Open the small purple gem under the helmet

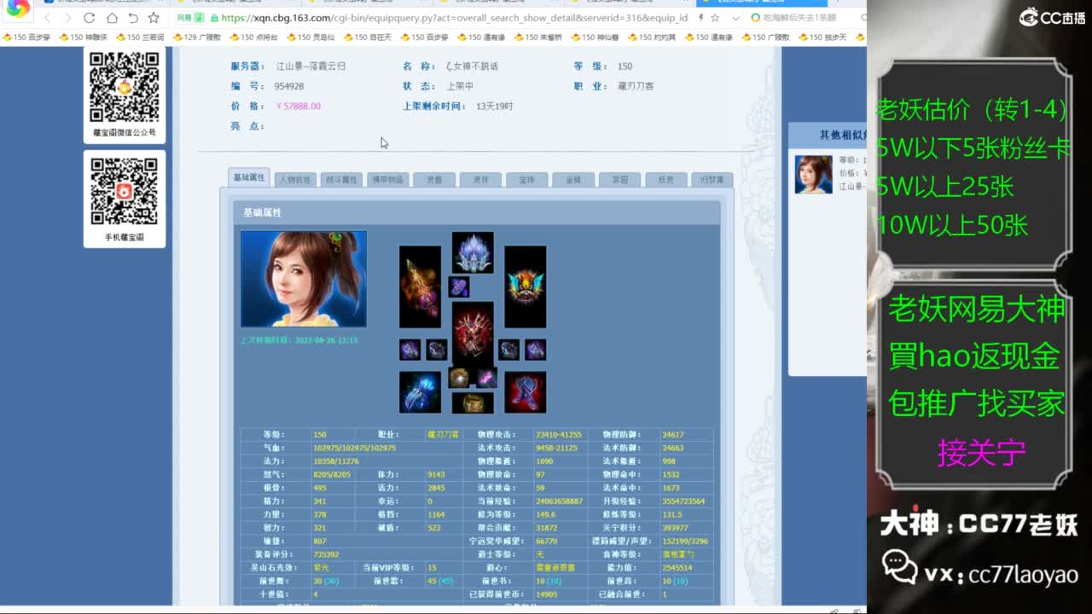pos(459,287)
